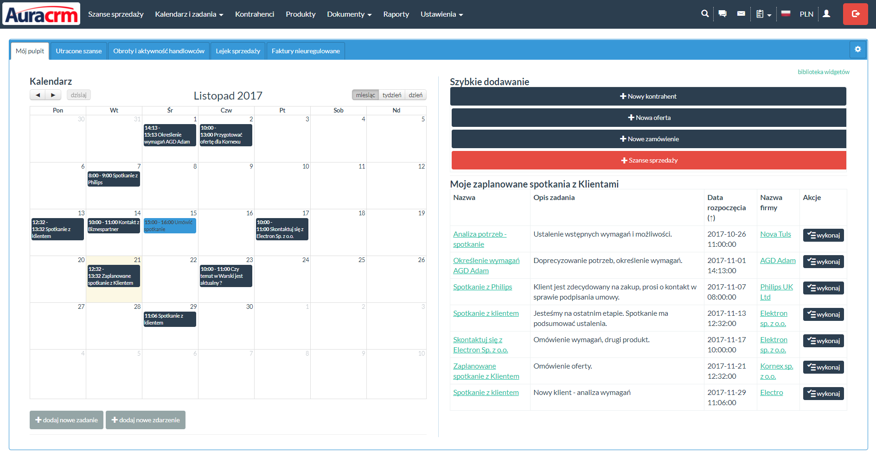Open the user profile icon

tap(826, 14)
